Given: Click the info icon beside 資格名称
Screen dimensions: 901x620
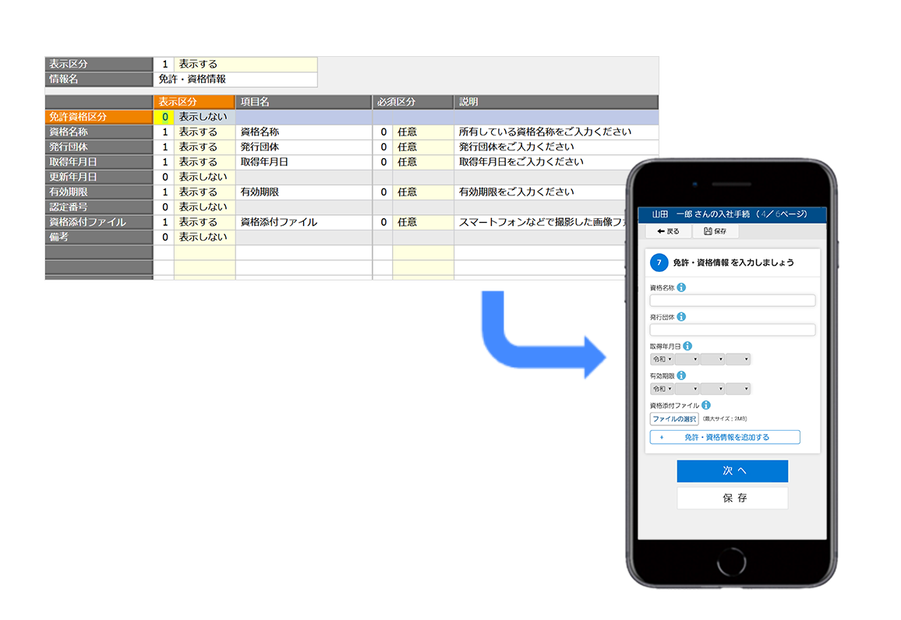Looking at the screenshot, I should pyautogui.click(x=681, y=287).
